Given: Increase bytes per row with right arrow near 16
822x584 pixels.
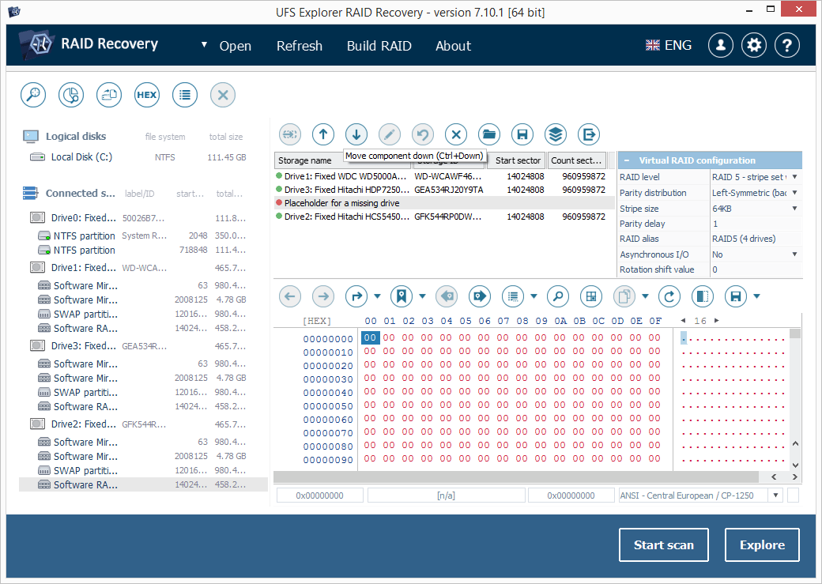Looking at the screenshot, I should pyautogui.click(x=717, y=320).
